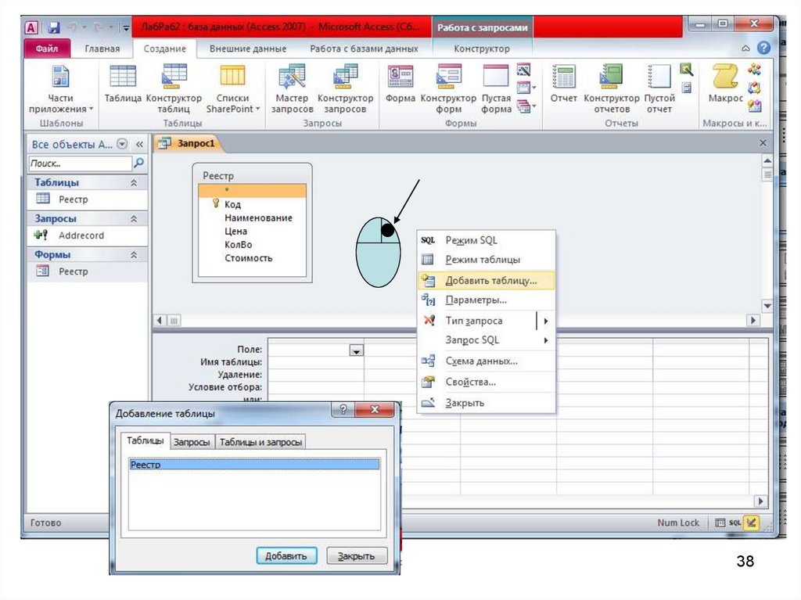Choose Добавить таблицу from context menu
The width and height of the screenshot is (801, 600).
pos(490,280)
